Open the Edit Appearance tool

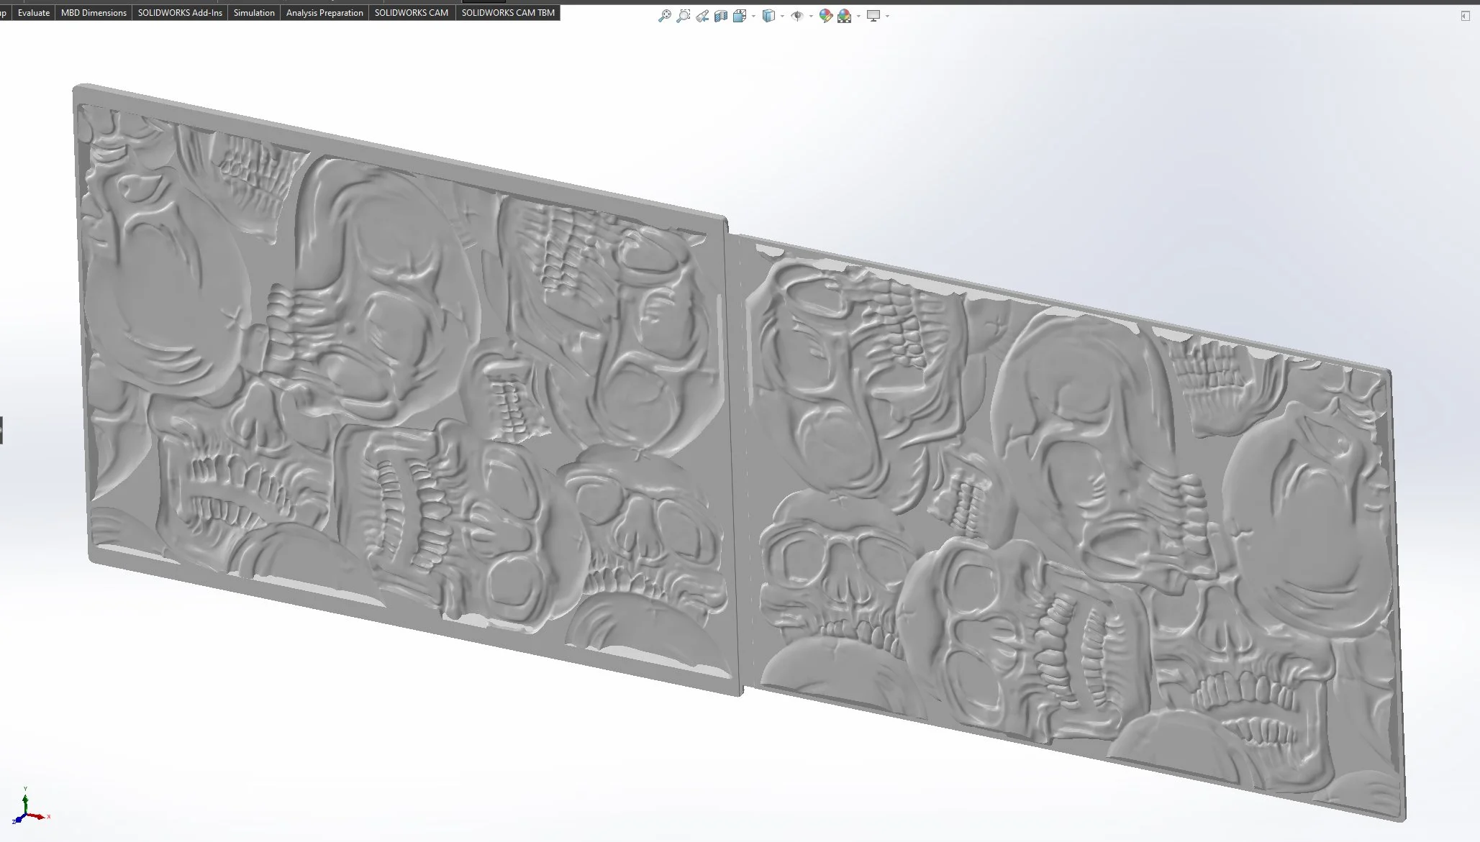pyautogui.click(x=826, y=16)
